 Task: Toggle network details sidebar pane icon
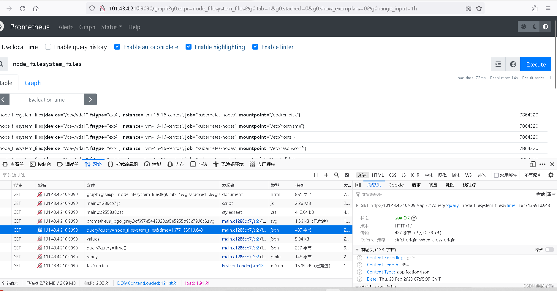358,185
